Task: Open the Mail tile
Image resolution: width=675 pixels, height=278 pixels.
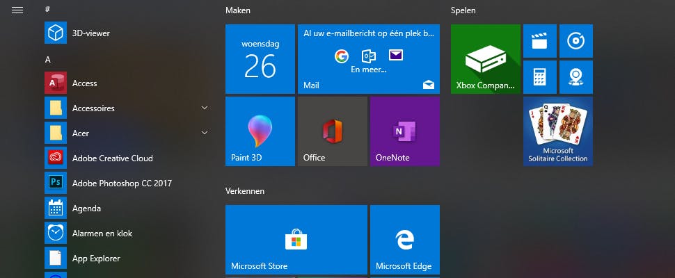Action: [x=369, y=59]
